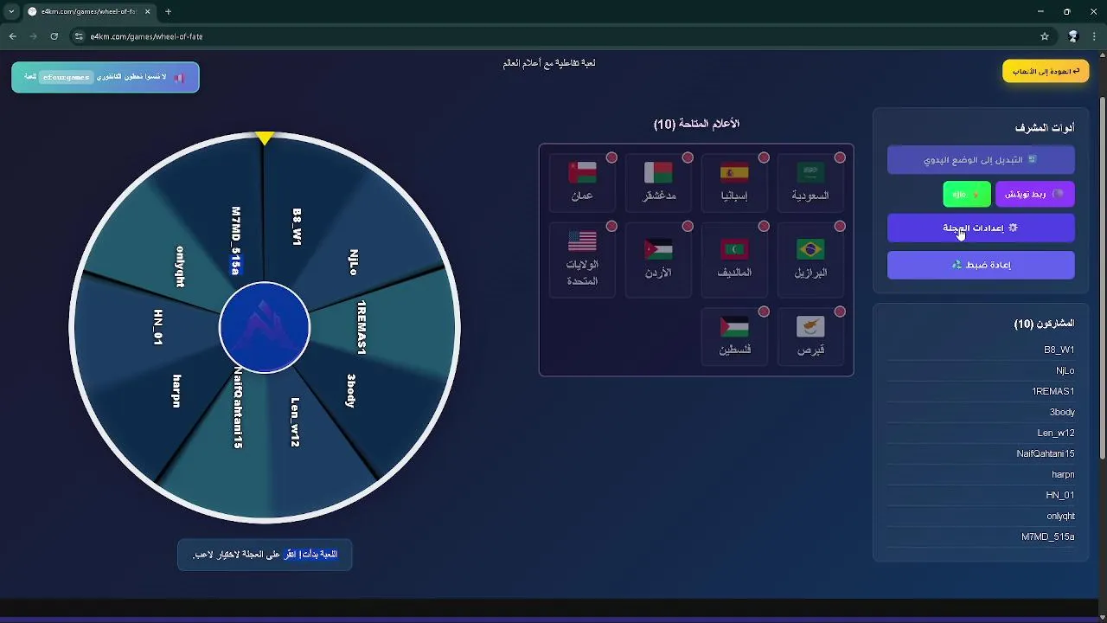Image resolution: width=1107 pixels, height=623 pixels.
Task: Select the Palestine flag card
Action: [734, 337]
